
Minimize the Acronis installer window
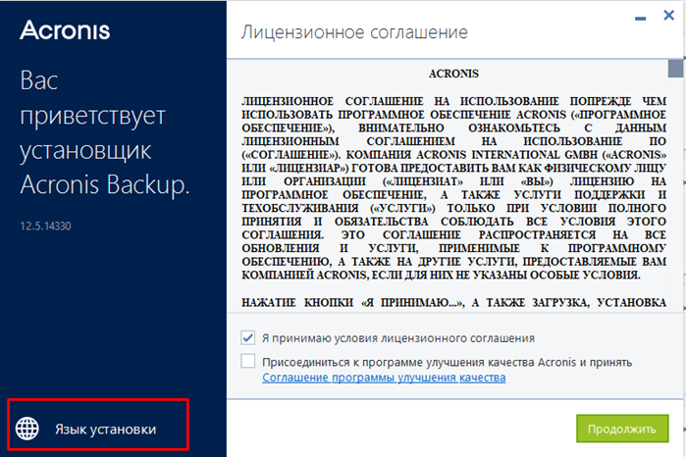tap(640, 19)
